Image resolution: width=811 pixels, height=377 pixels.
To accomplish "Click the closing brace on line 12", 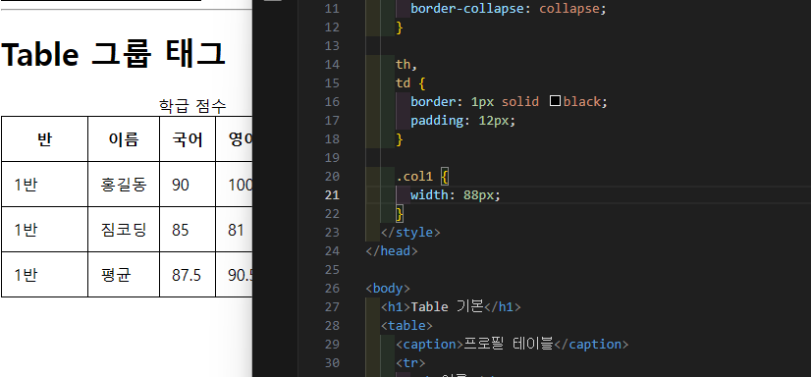I will click(x=400, y=27).
